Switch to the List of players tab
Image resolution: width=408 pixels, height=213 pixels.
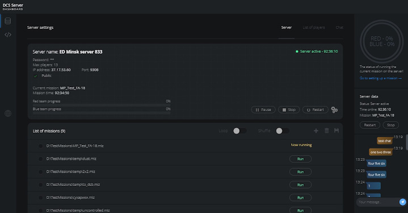314,28
